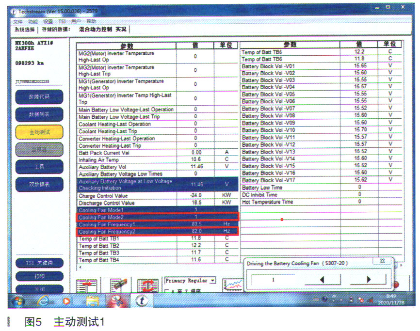Screen dimensions: 420x331
Task: Select Auxiliary Battery Voltage Low Times row
Action: pyautogui.click(x=158, y=174)
